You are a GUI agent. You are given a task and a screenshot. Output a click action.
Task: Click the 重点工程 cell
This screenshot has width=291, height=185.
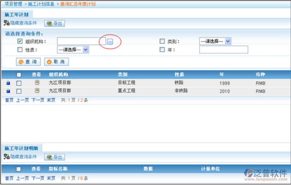point(127,90)
